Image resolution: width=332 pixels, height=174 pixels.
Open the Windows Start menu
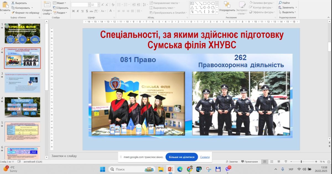pos(103,169)
